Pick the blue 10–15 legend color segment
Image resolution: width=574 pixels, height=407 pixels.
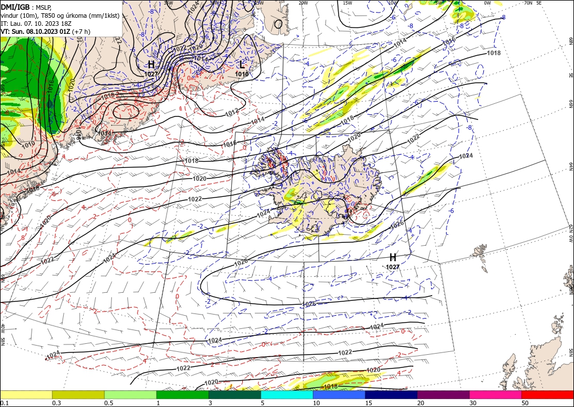click(x=339, y=394)
